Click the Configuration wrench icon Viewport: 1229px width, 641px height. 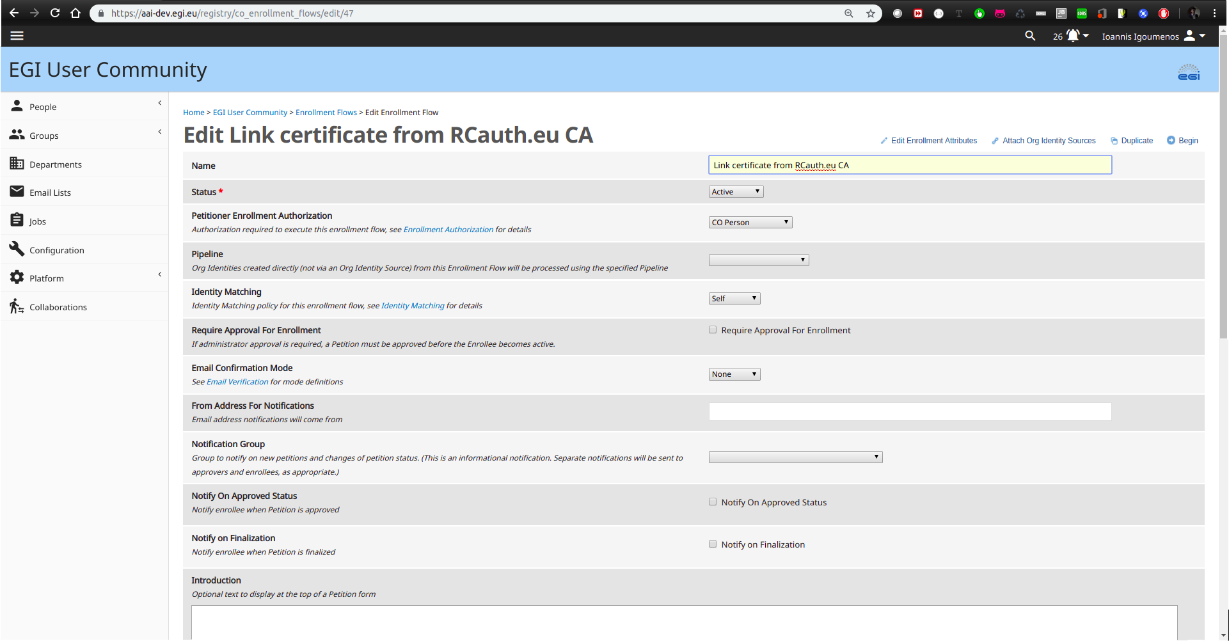[x=17, y=249]
